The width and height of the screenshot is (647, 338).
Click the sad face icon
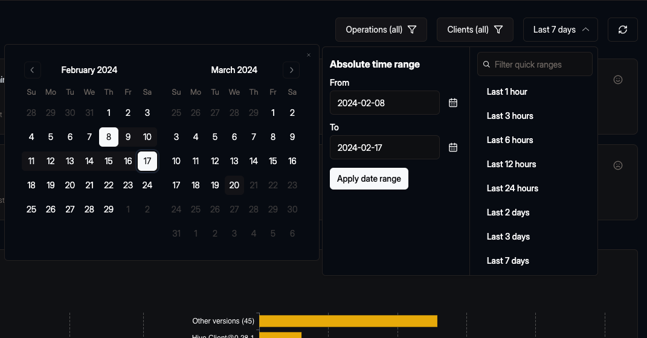(x=618, y=165)
